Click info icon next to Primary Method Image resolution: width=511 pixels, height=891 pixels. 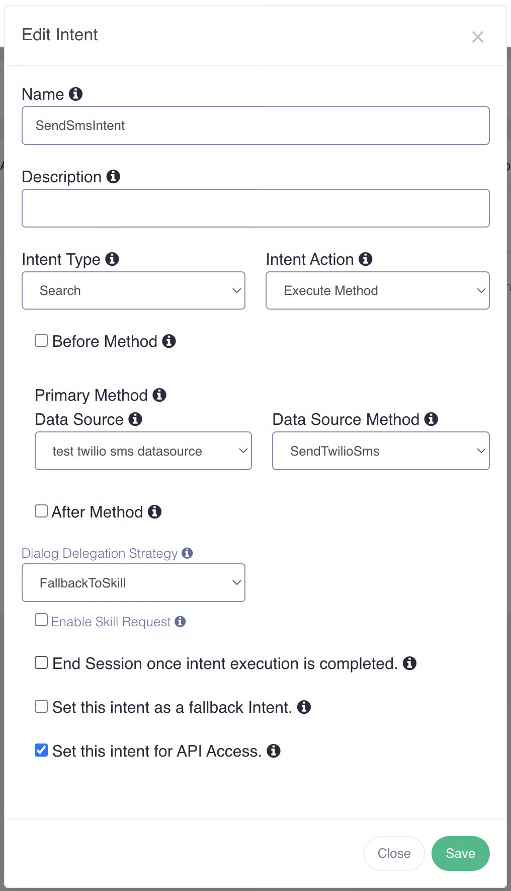[x=159, y=395]
